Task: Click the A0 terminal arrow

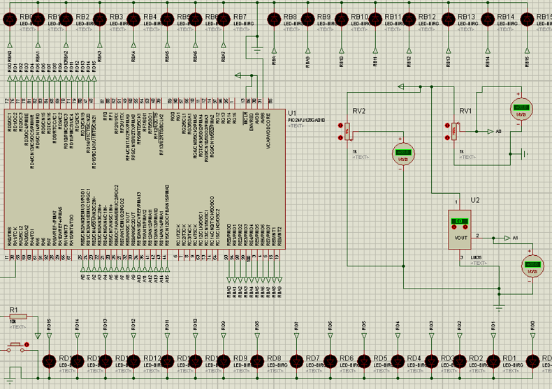Action: pyautogui.click(x=491, y=131)
